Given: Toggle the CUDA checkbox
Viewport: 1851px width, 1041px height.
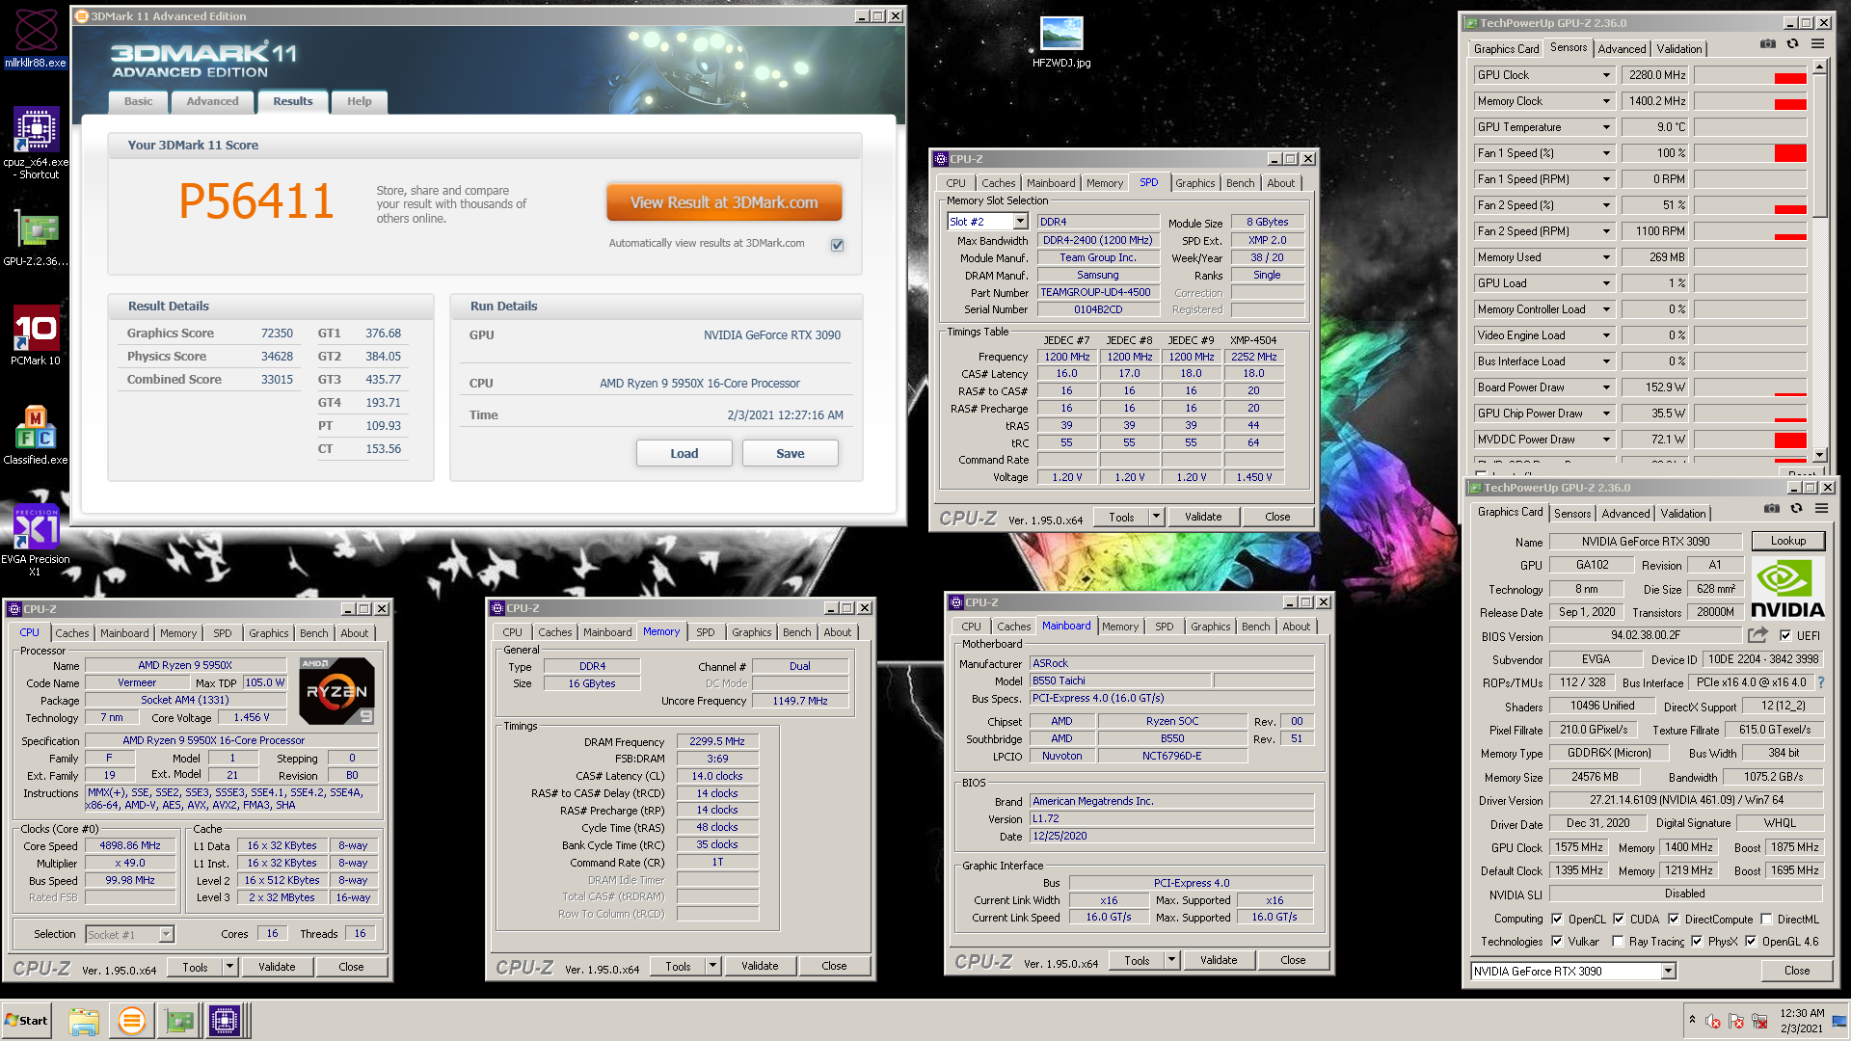Looking at the screenshot, I should click(x=1619, y=919).
